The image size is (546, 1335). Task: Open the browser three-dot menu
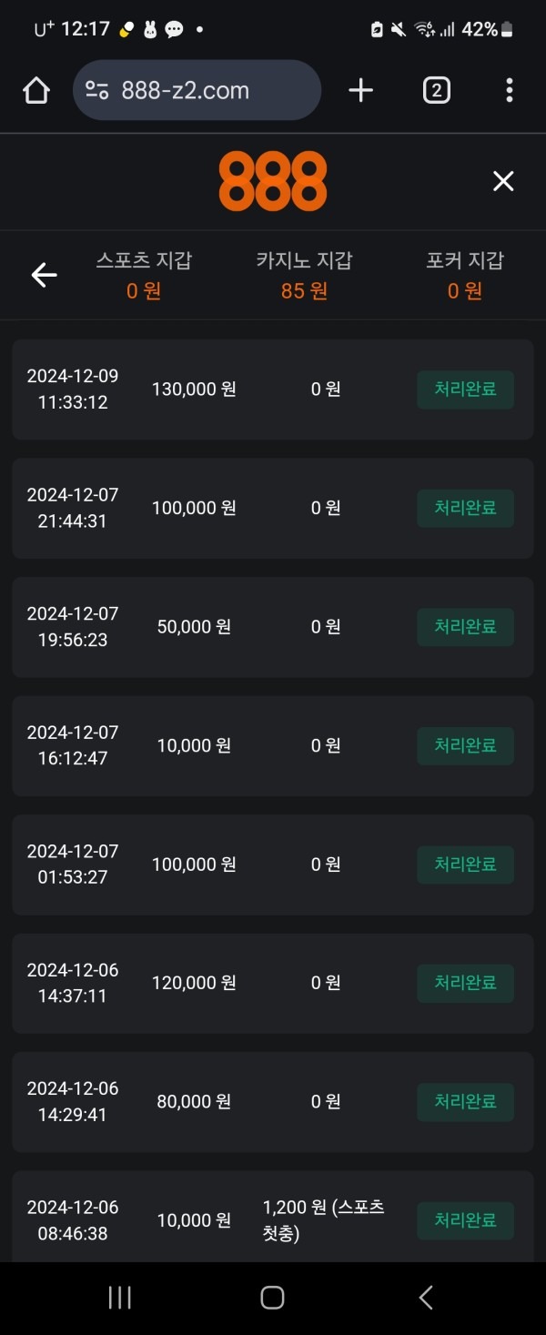pos(508,89)
